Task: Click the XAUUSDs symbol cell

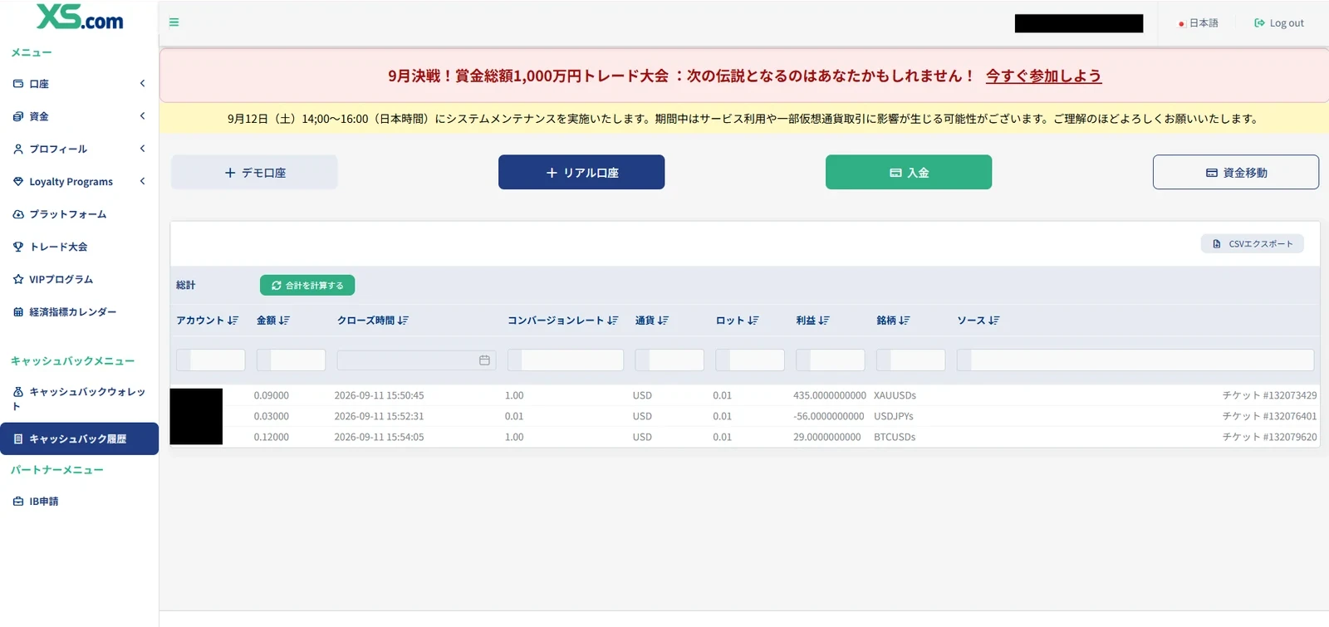Action: [895, 395]
